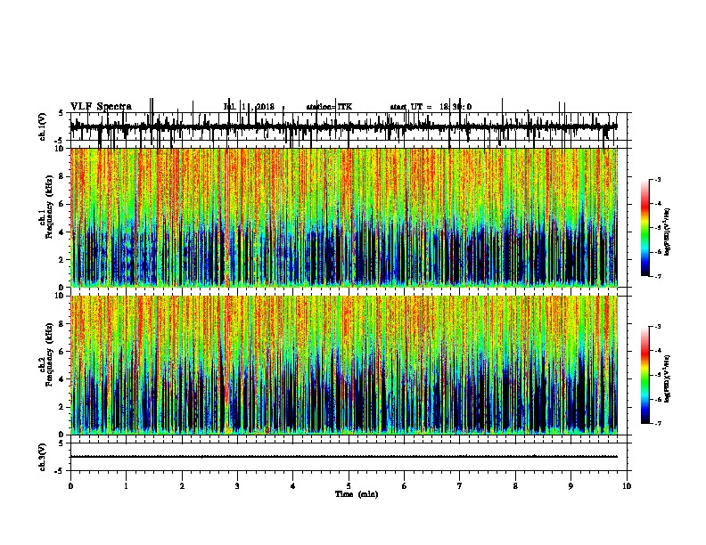Click time axis tick label '7'
The width and height of the screenshot is (706, 545).
(460, 486)
